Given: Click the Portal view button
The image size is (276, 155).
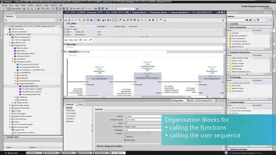Looking at the screenshot, I should (12, 153).
